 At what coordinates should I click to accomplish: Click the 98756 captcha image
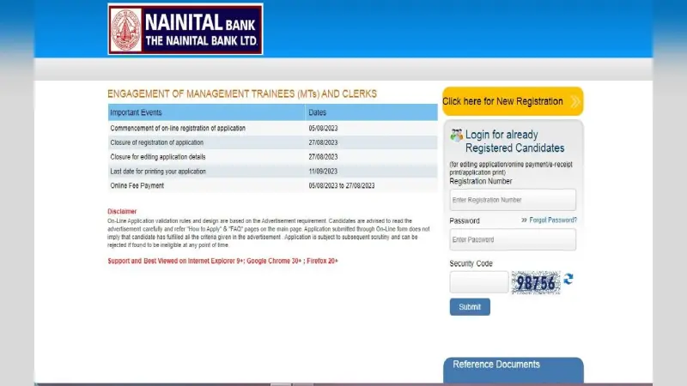(x=536, y=283)
